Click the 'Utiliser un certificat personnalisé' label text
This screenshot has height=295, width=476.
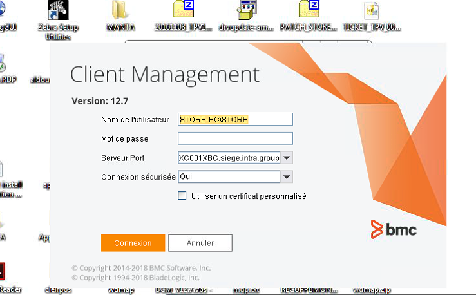248,196
